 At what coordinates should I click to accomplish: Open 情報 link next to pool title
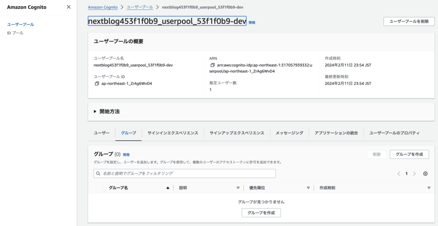[x=252, y=23]
